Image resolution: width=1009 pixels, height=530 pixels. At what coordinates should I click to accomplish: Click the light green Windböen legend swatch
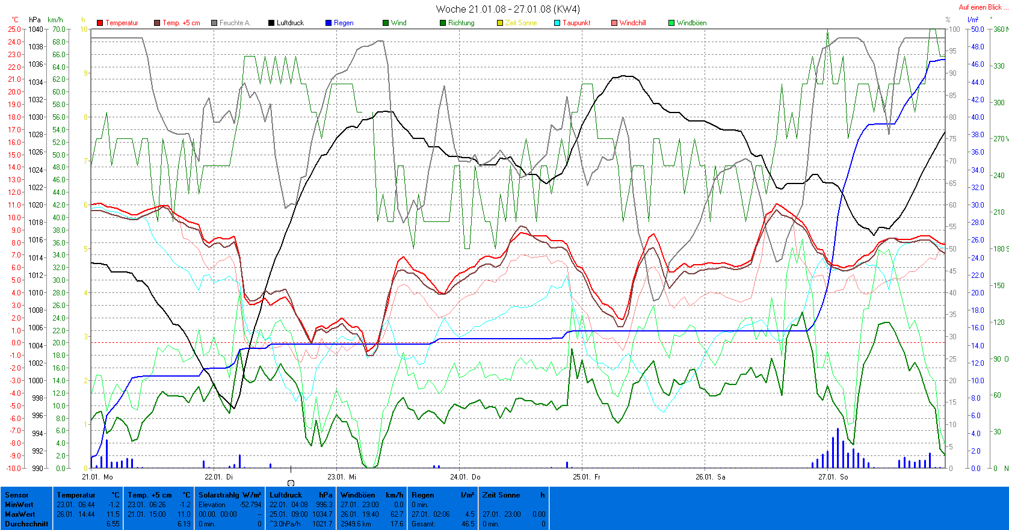671,23
